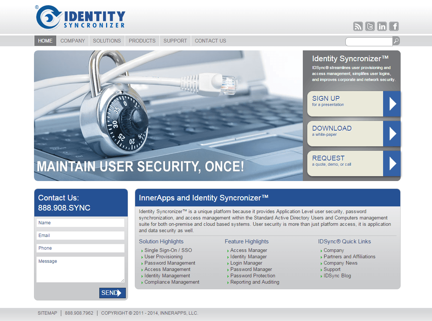This screenshot has height=321, width=432.
Task: Send the contact form
Action: point(112,293)
